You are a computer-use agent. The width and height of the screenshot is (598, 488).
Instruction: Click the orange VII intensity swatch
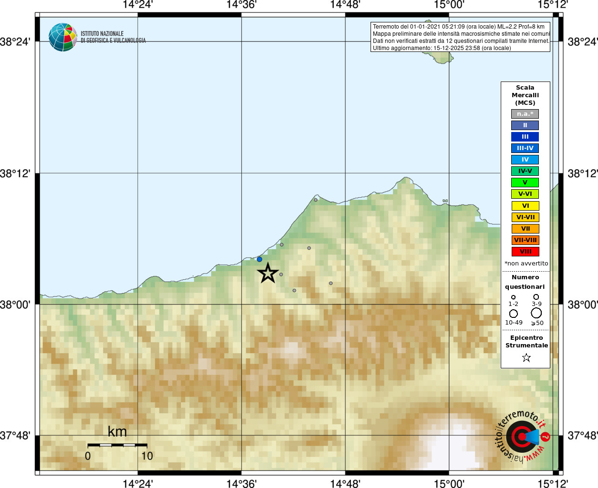[525, 229]
